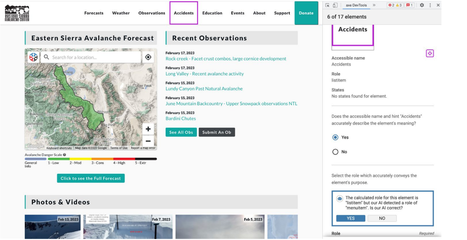Click the Donate button

pos(306,13)
